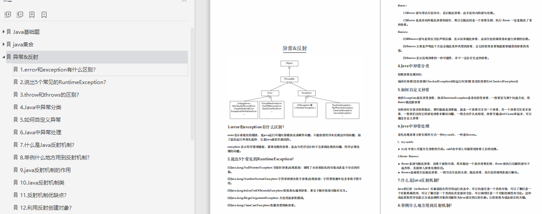Image resolution: width=542 pixels, height=214 pixels.
Task: Click the '1、try catch:' line on right page
Action: (406, 142)
